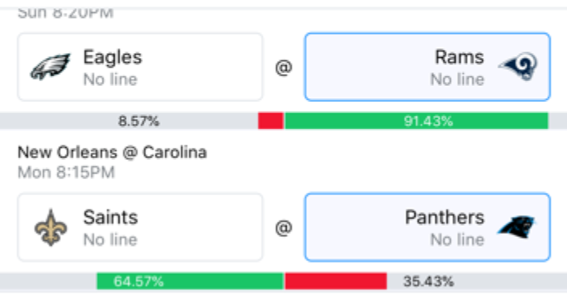Screen dimensions: 567x303
Task: Click the green 91.43% Rams bar
Action: 417,121
